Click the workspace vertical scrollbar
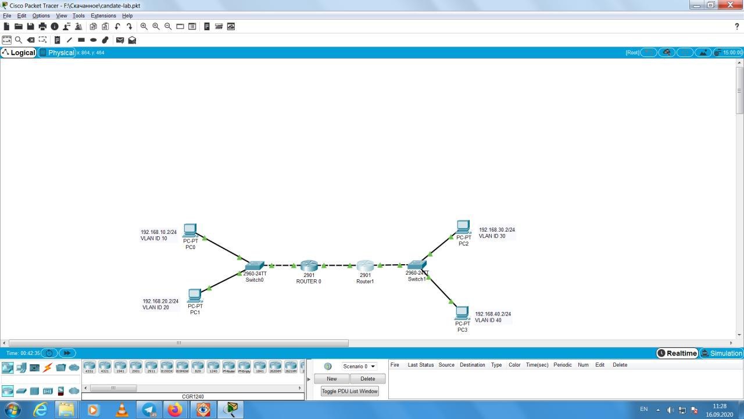744x419 pixels. tap(739, 90)
